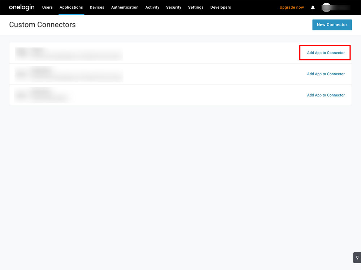Select the Applications menu
Image resolution: width=361 pixels, height=270 pixels.
(x=71, y=7)
